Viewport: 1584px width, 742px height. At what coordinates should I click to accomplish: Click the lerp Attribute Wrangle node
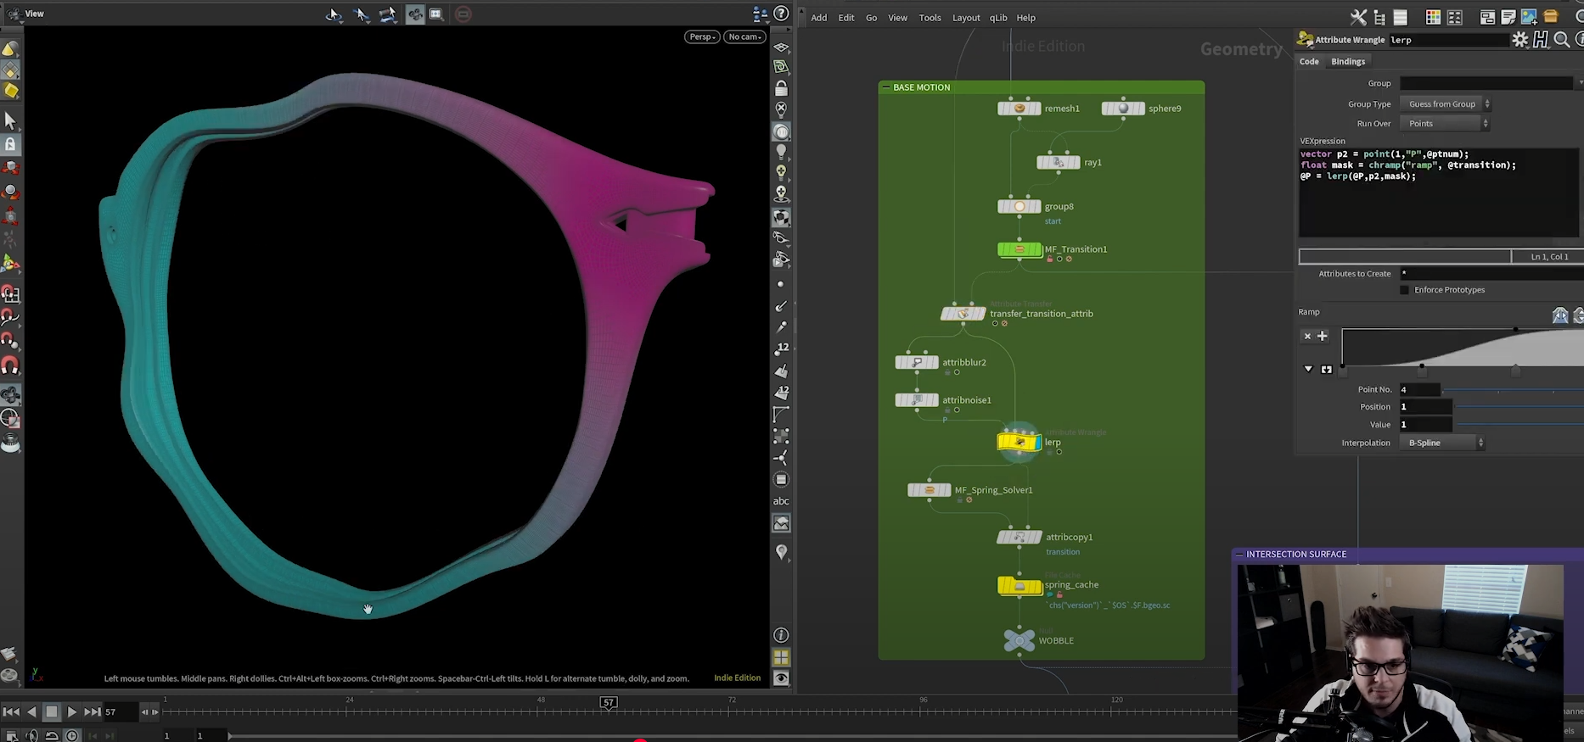click(x=1019, y=442)
